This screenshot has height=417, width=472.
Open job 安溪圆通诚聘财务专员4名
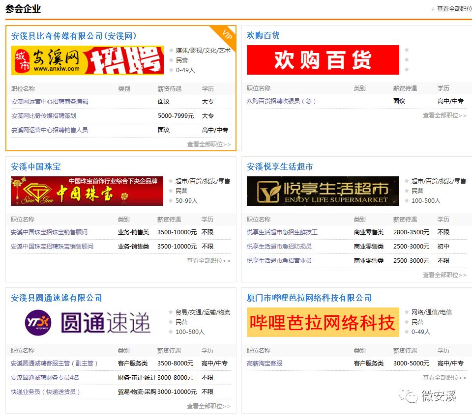[45, 377]
